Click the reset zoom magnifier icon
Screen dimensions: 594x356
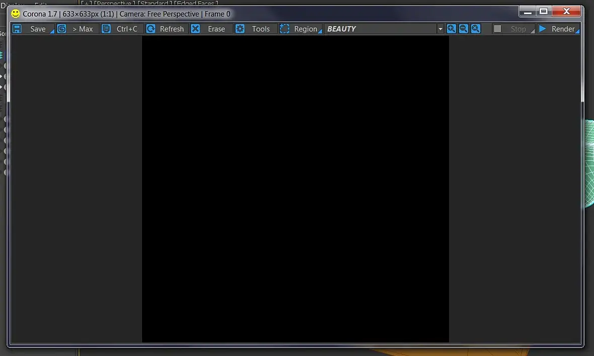tap(476, 29)
